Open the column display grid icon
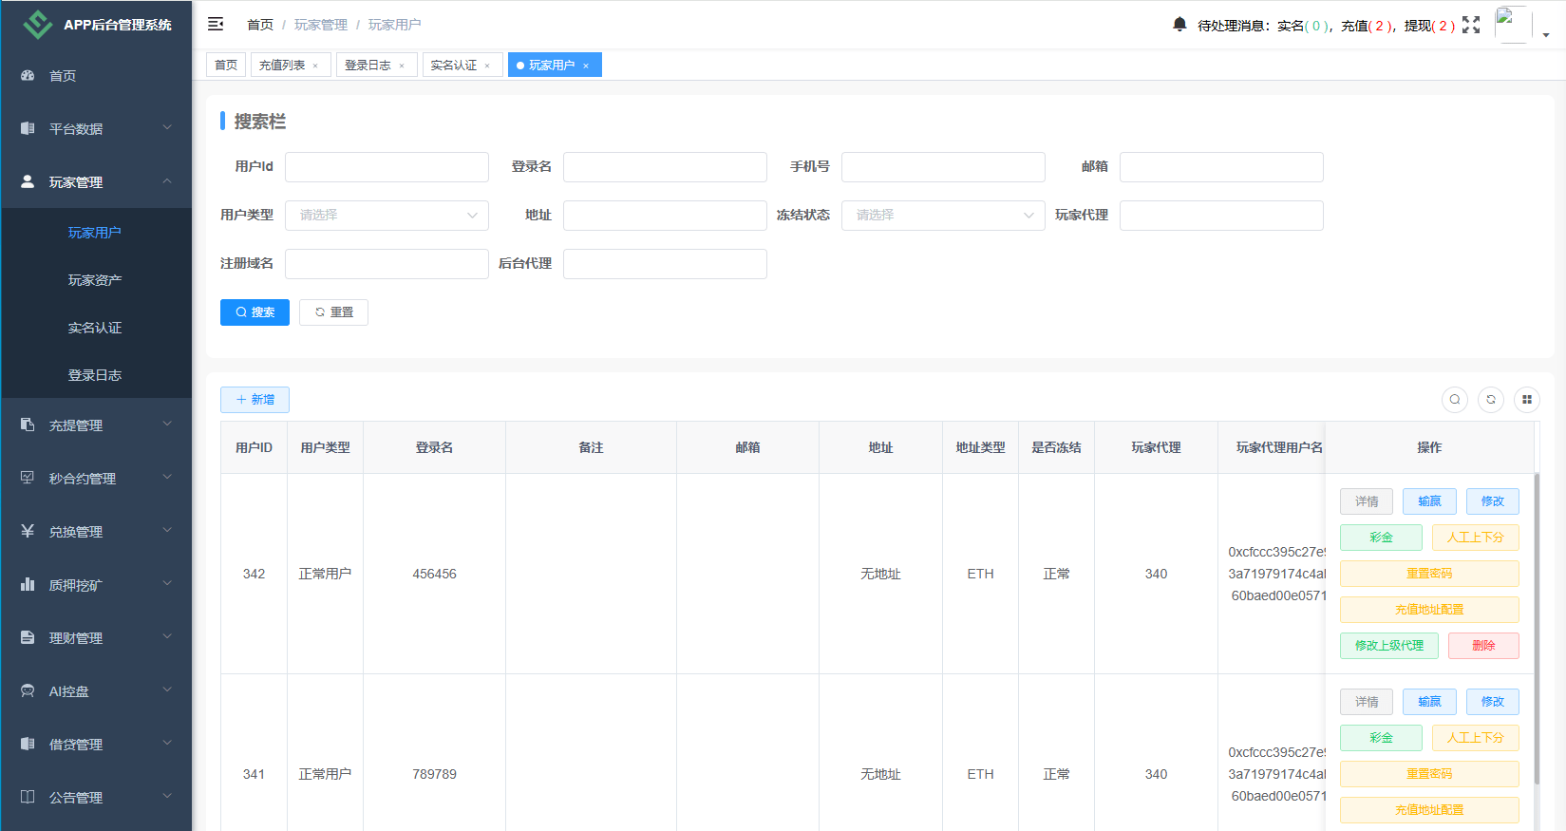 [x=1527, y=400]
